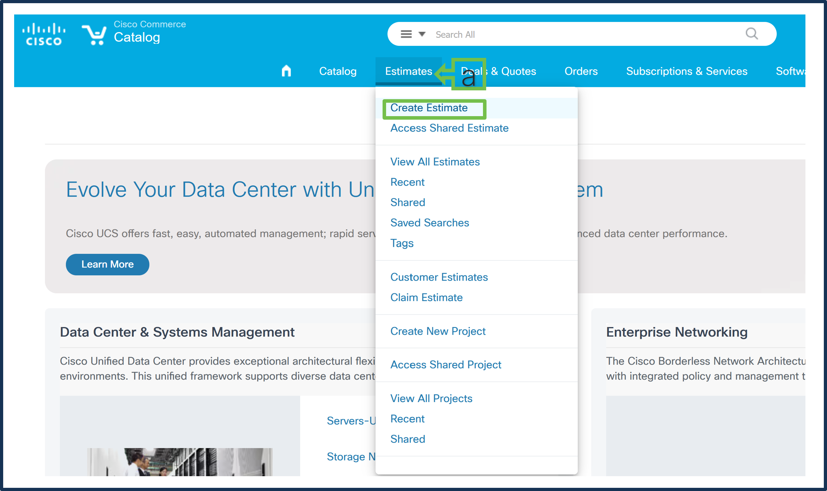Open Saved Searches under Estimates
Viewport: 827px width, 491px height.
coord(429,223)
